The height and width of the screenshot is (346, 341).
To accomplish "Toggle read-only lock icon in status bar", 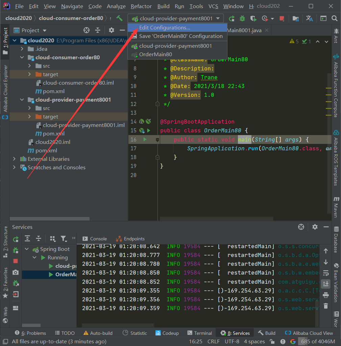I will pos(272,342).
